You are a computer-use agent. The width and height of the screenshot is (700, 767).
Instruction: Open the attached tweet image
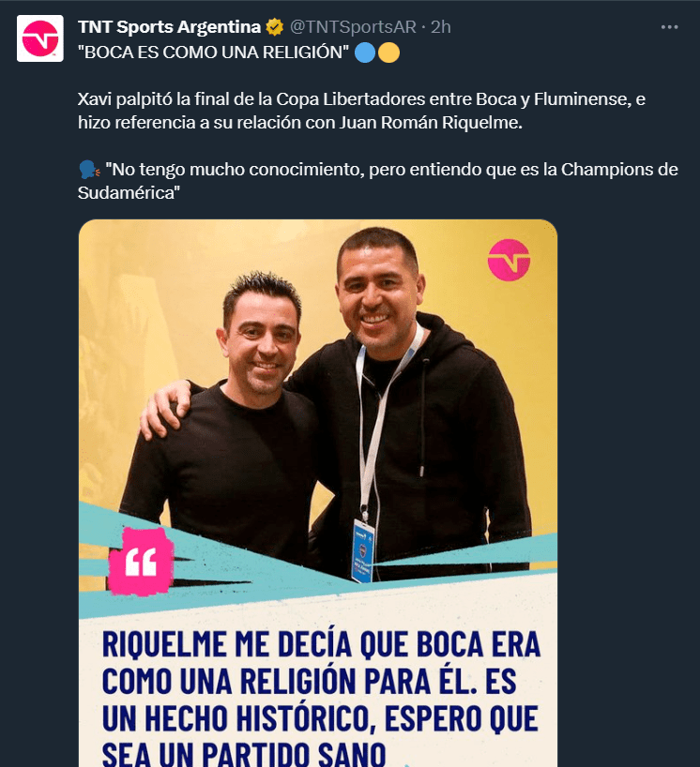click(318, 493)
